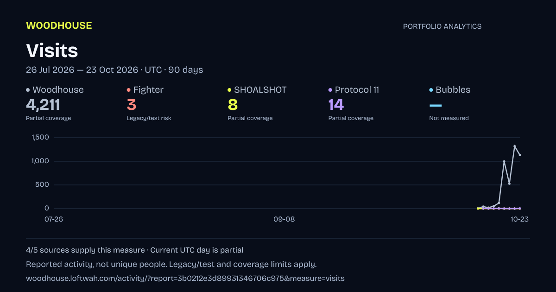Click the yellow SHOALSHOT legend dot
The width and height of the screenshot is (556, 292).
click(229, 90)
